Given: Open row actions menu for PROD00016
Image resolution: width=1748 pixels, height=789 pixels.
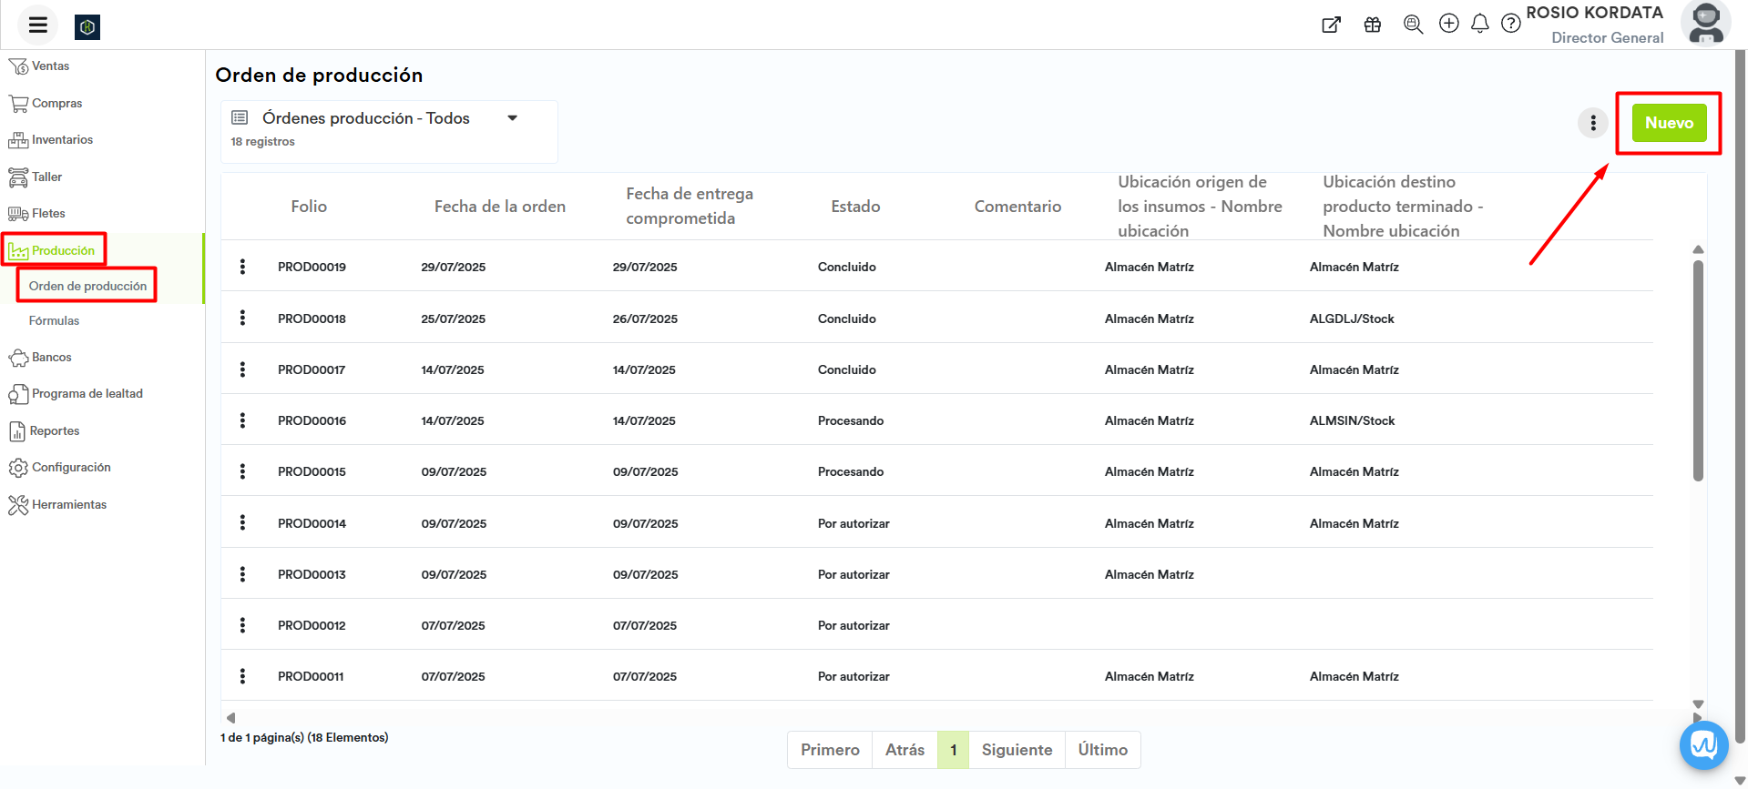Looking at the screenshot, I should 242,420.
